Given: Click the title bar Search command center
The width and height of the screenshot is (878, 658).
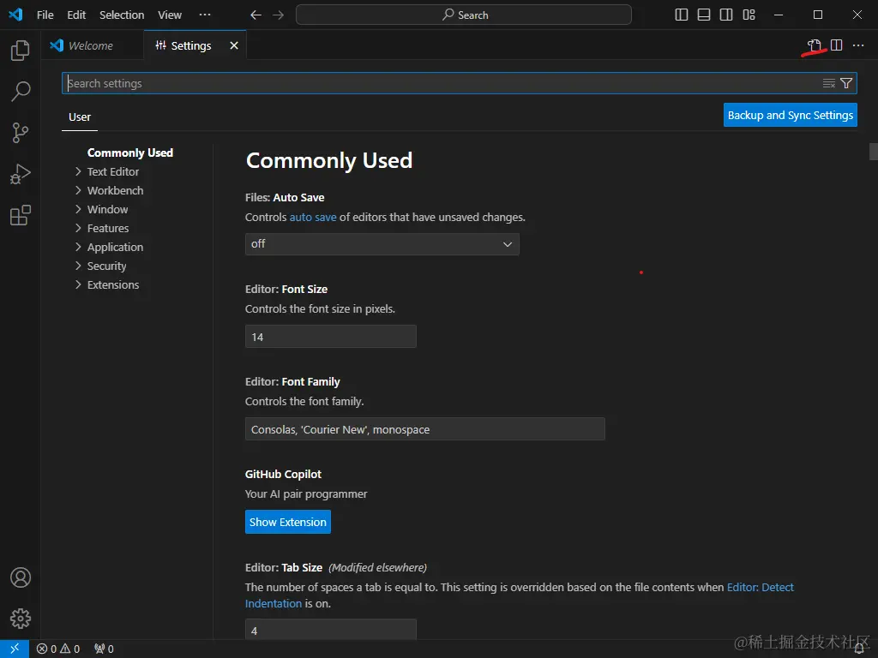Looking at the screenshot, I should click(x=464, y=15).
